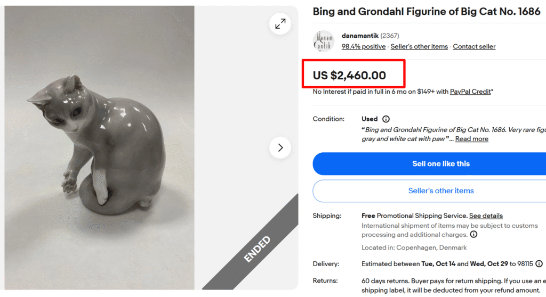Click the US $2,460.00 price
The width and height of the screenshot is (546, 297).
[x=349, y=76]
